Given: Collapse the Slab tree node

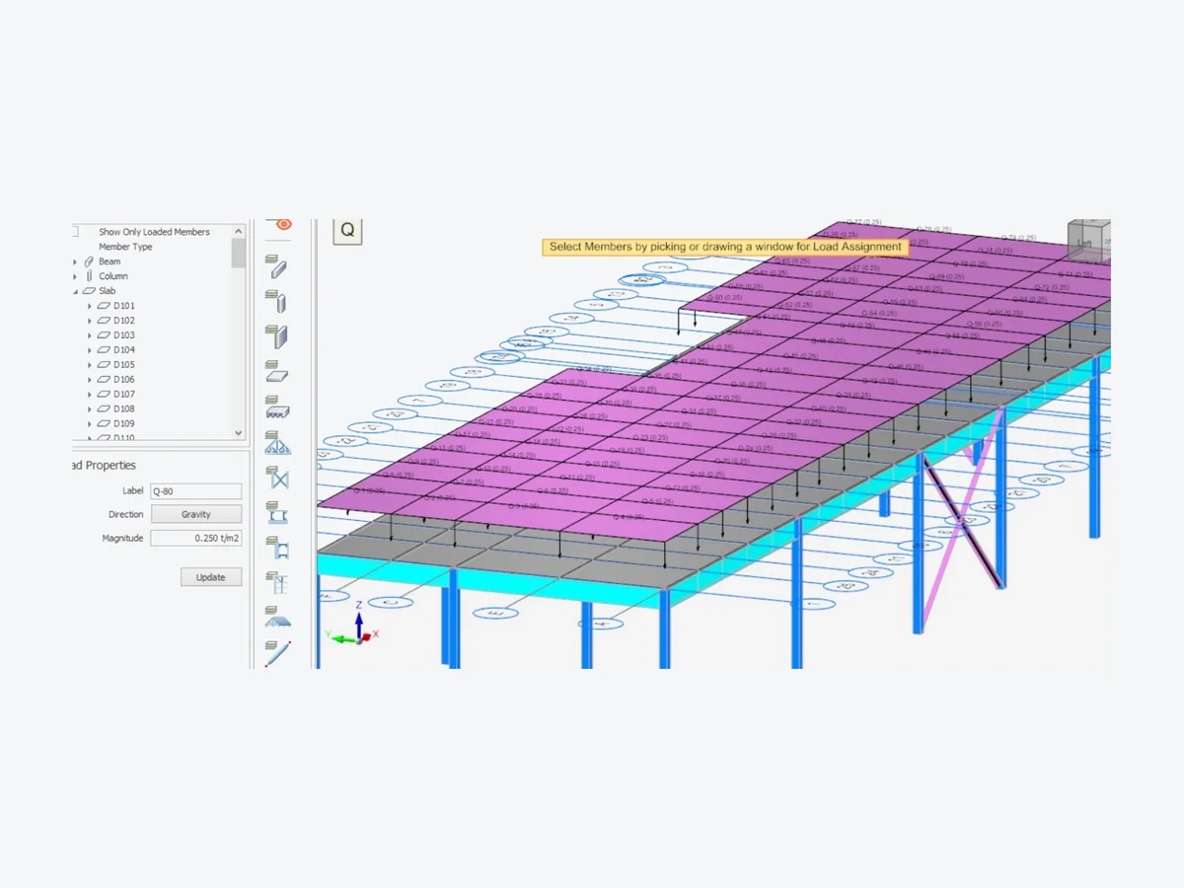Looking at the screenshot, I should (x=75, y=291).
